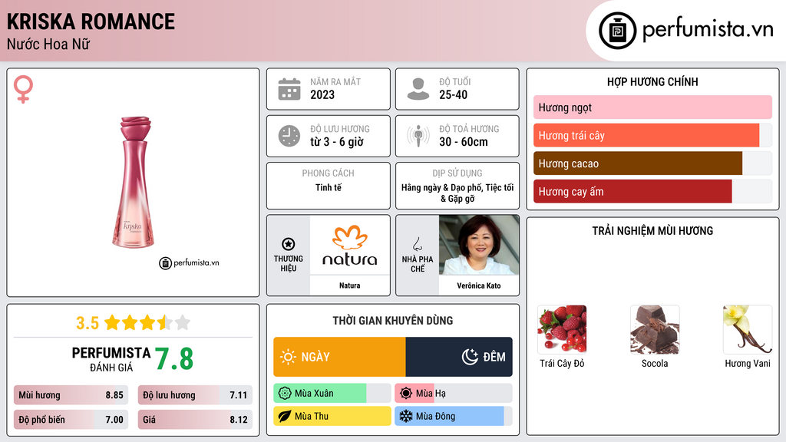Click the style value Tinh tế
Image resolution: width=786 pixels, height=442 pixels.
(x=329, y=187)
